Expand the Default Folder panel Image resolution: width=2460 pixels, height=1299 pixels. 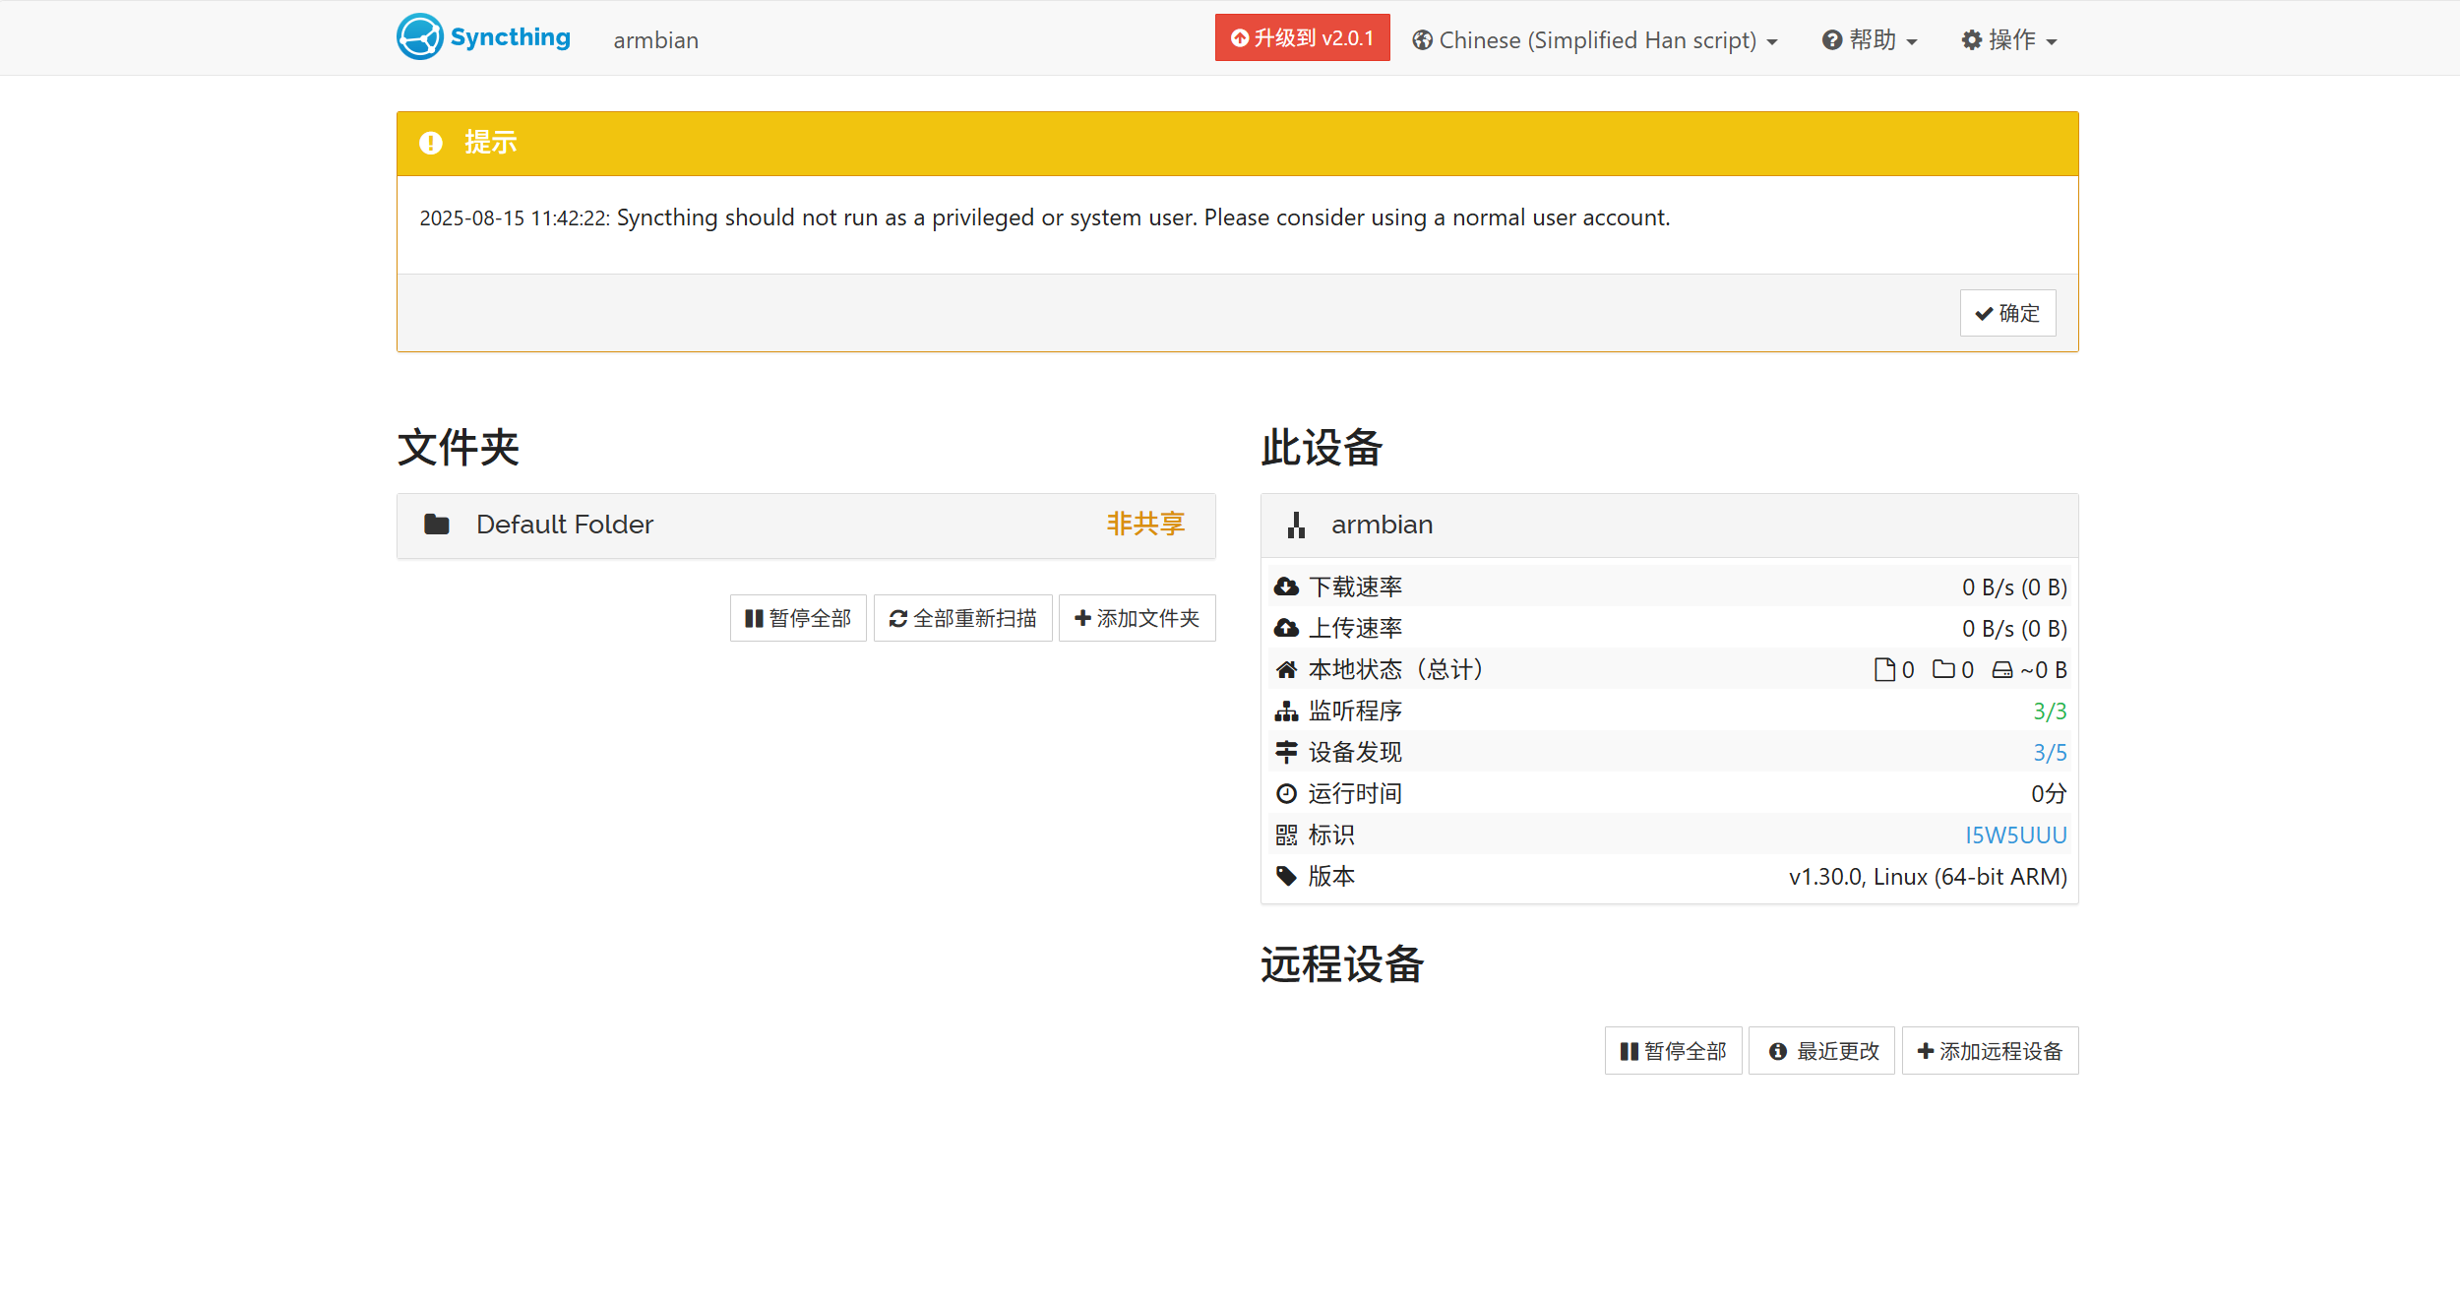(x=806, y=526)
